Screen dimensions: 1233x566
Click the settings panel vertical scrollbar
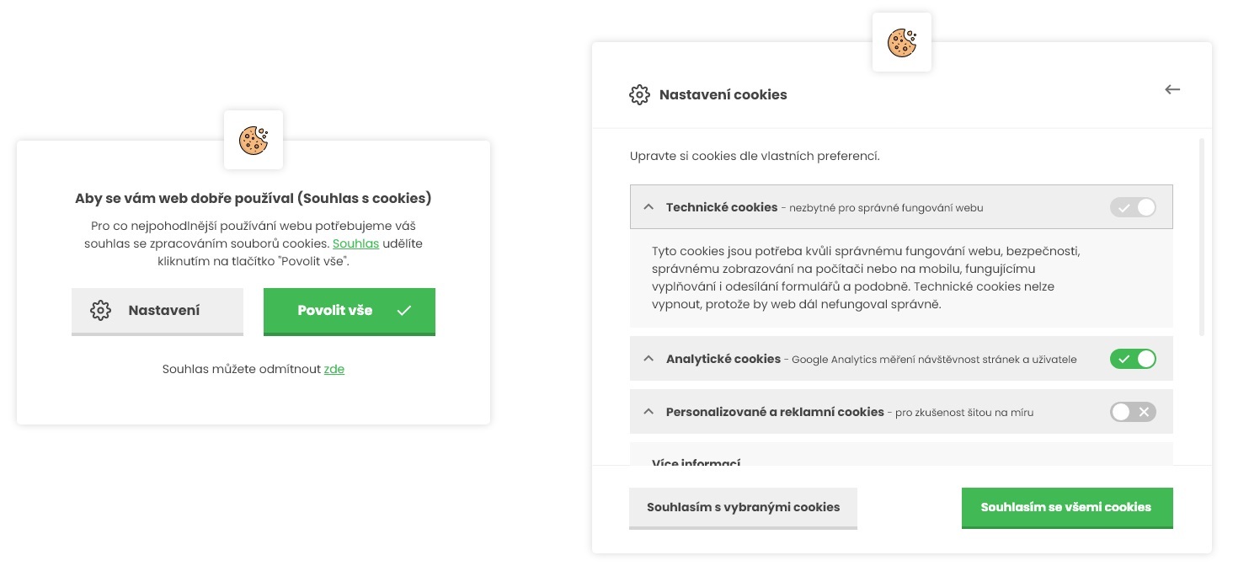coord(1202,238)
